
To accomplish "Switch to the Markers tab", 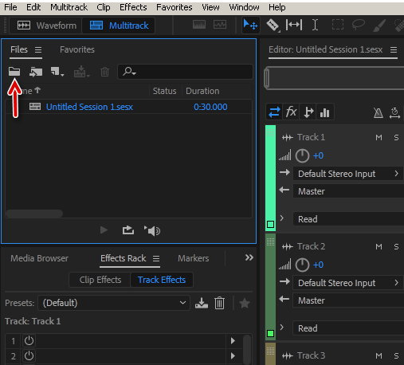I will point(194,258).
